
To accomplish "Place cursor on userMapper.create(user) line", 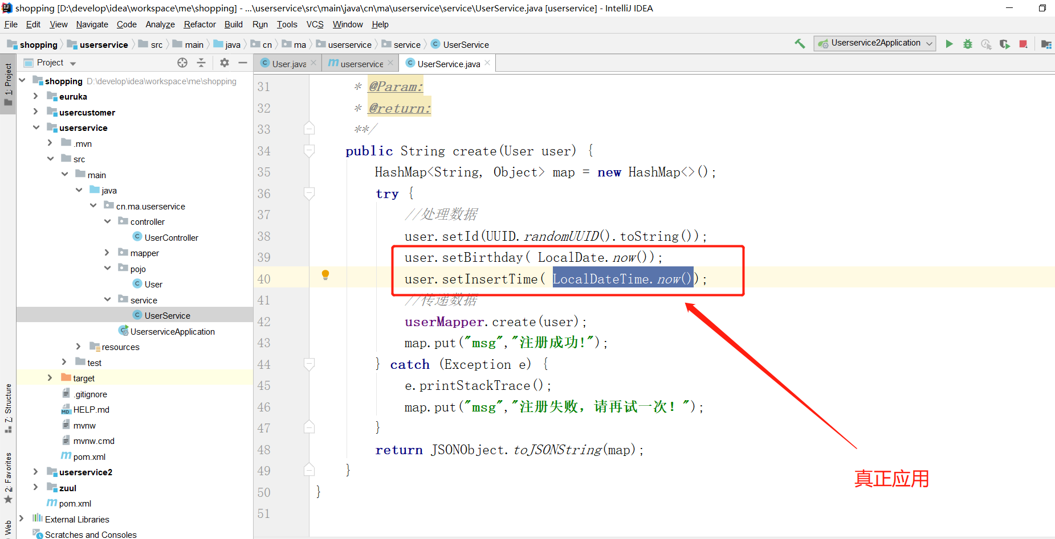I will tap(495, 322).
